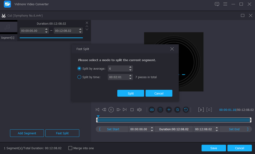Click the stop playback square icon
This screenshot has width=255, height=154.
click(x=132, y=109)
